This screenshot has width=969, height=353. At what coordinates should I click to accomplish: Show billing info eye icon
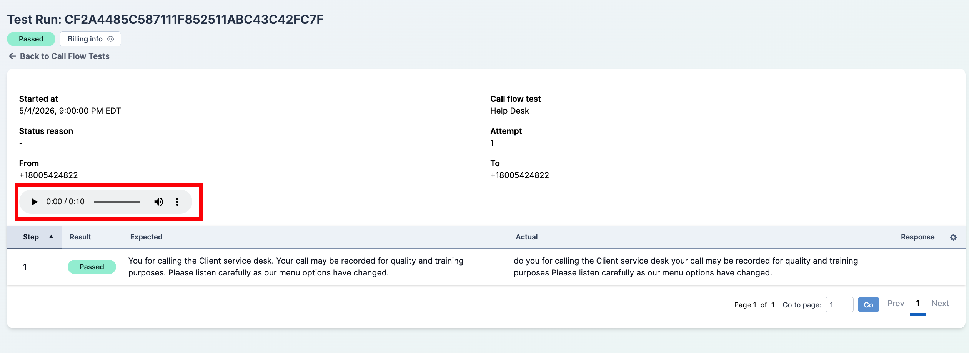[x=110, y=39]
